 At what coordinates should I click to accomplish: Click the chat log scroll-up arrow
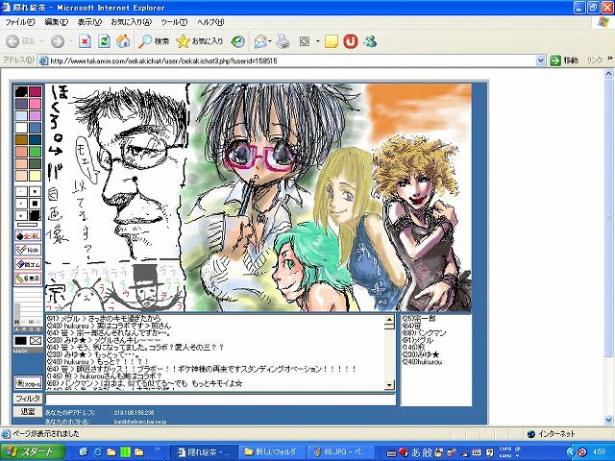point(389,320)
